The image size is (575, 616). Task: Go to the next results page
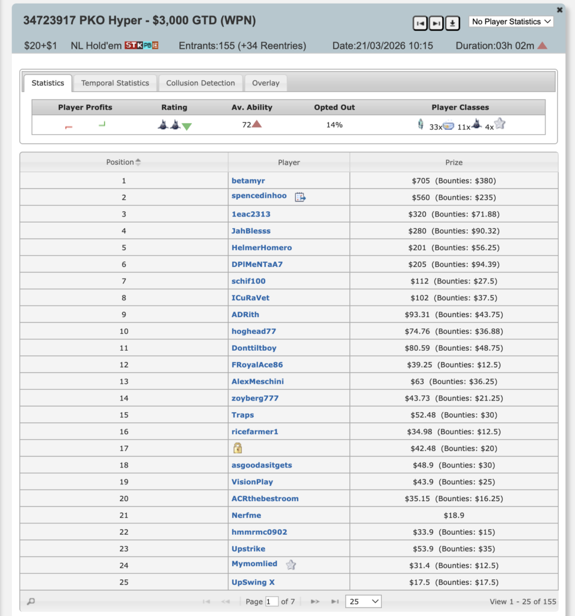point(315,602)
